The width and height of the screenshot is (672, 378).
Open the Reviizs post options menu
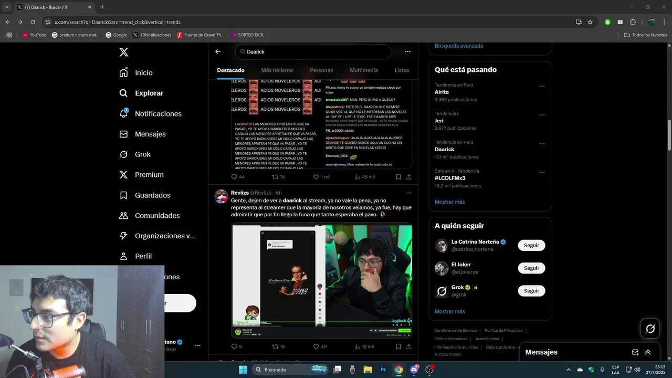click(x=409, y=193)
